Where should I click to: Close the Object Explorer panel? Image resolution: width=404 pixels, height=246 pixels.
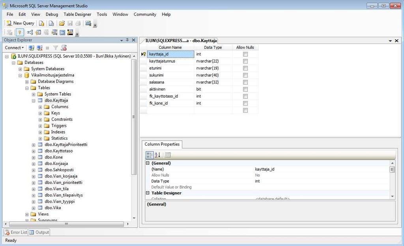pos(133,40)
